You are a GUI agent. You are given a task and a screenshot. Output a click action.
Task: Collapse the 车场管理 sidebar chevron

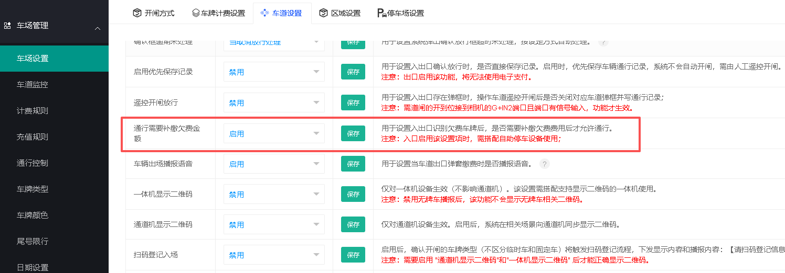point(97,28)
